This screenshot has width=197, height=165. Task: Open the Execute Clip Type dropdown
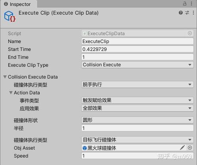click(138, 65)
